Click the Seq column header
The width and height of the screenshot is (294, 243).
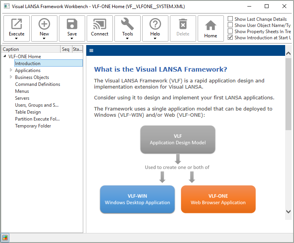coord(66,49)
